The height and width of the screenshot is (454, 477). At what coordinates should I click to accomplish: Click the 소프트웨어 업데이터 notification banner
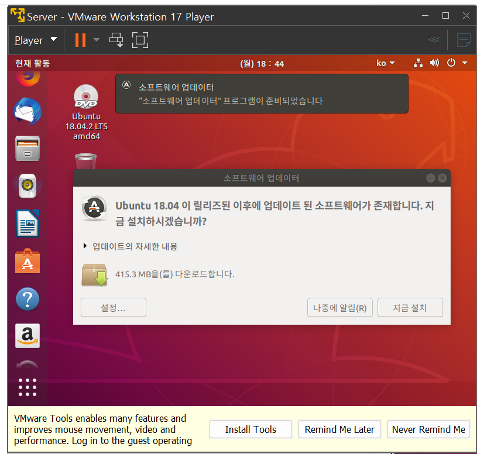[262, 94]
